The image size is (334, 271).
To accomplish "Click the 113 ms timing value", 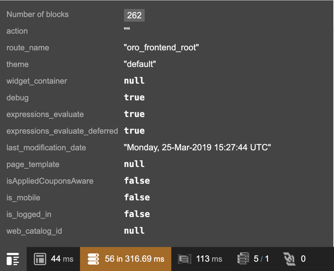I will click(209, 259).
